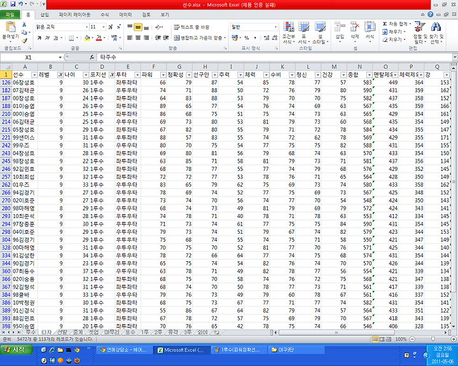The width and height of the screenshot is (458, 366).
Task: Toggle align text left
Action: point(130,37)
